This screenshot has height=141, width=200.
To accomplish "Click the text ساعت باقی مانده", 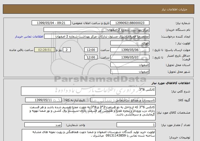I will [21, 50].
